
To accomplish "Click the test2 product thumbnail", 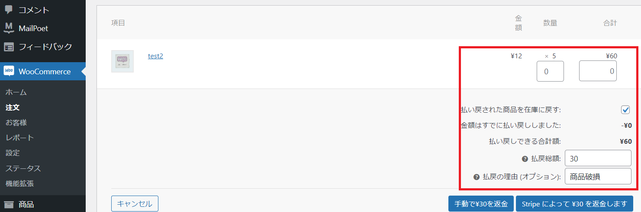I will [x=122, y=61].
